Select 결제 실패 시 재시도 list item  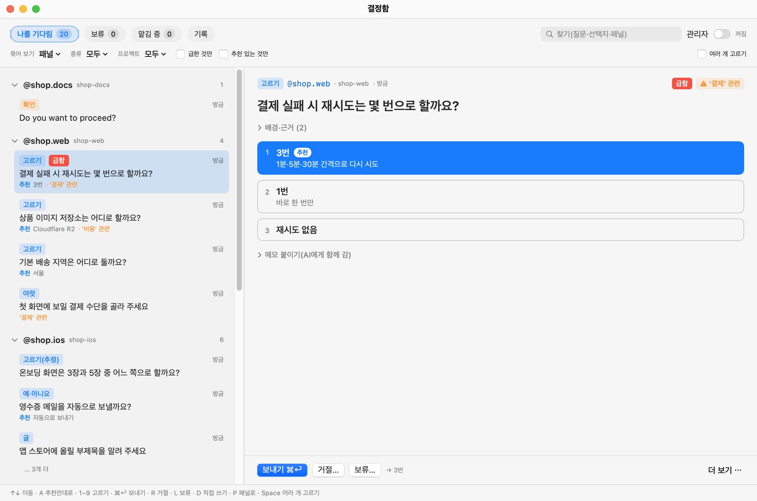click(121, 172)
